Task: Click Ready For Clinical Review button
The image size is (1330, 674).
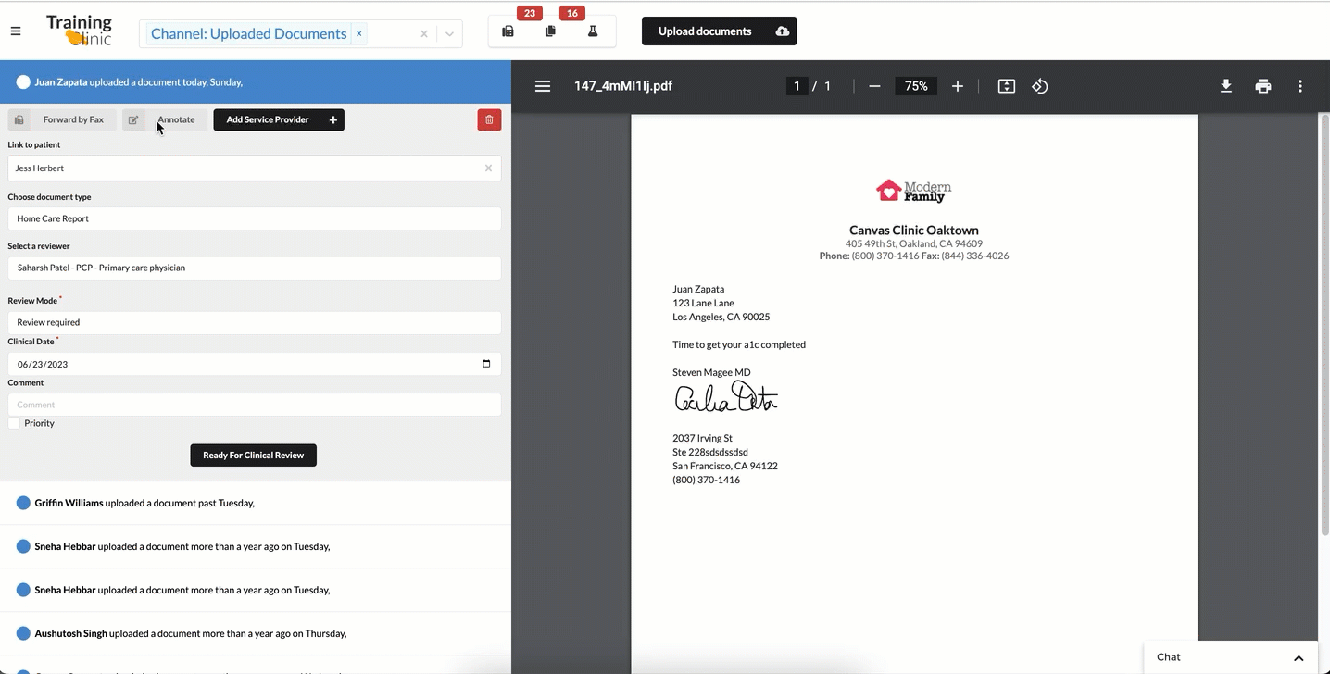Action: point(253,455)
